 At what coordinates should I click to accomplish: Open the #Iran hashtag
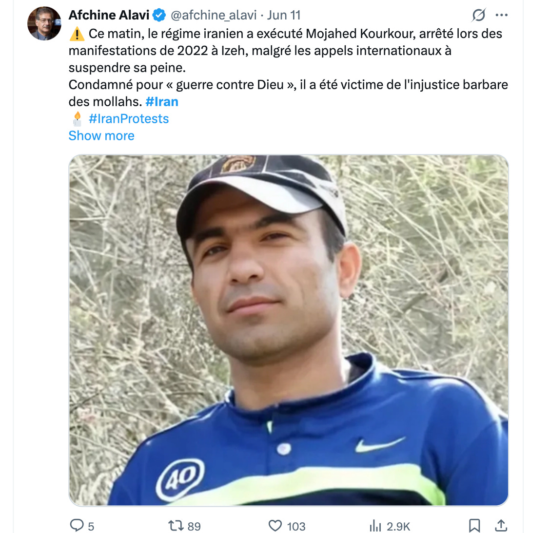[162, 102]
